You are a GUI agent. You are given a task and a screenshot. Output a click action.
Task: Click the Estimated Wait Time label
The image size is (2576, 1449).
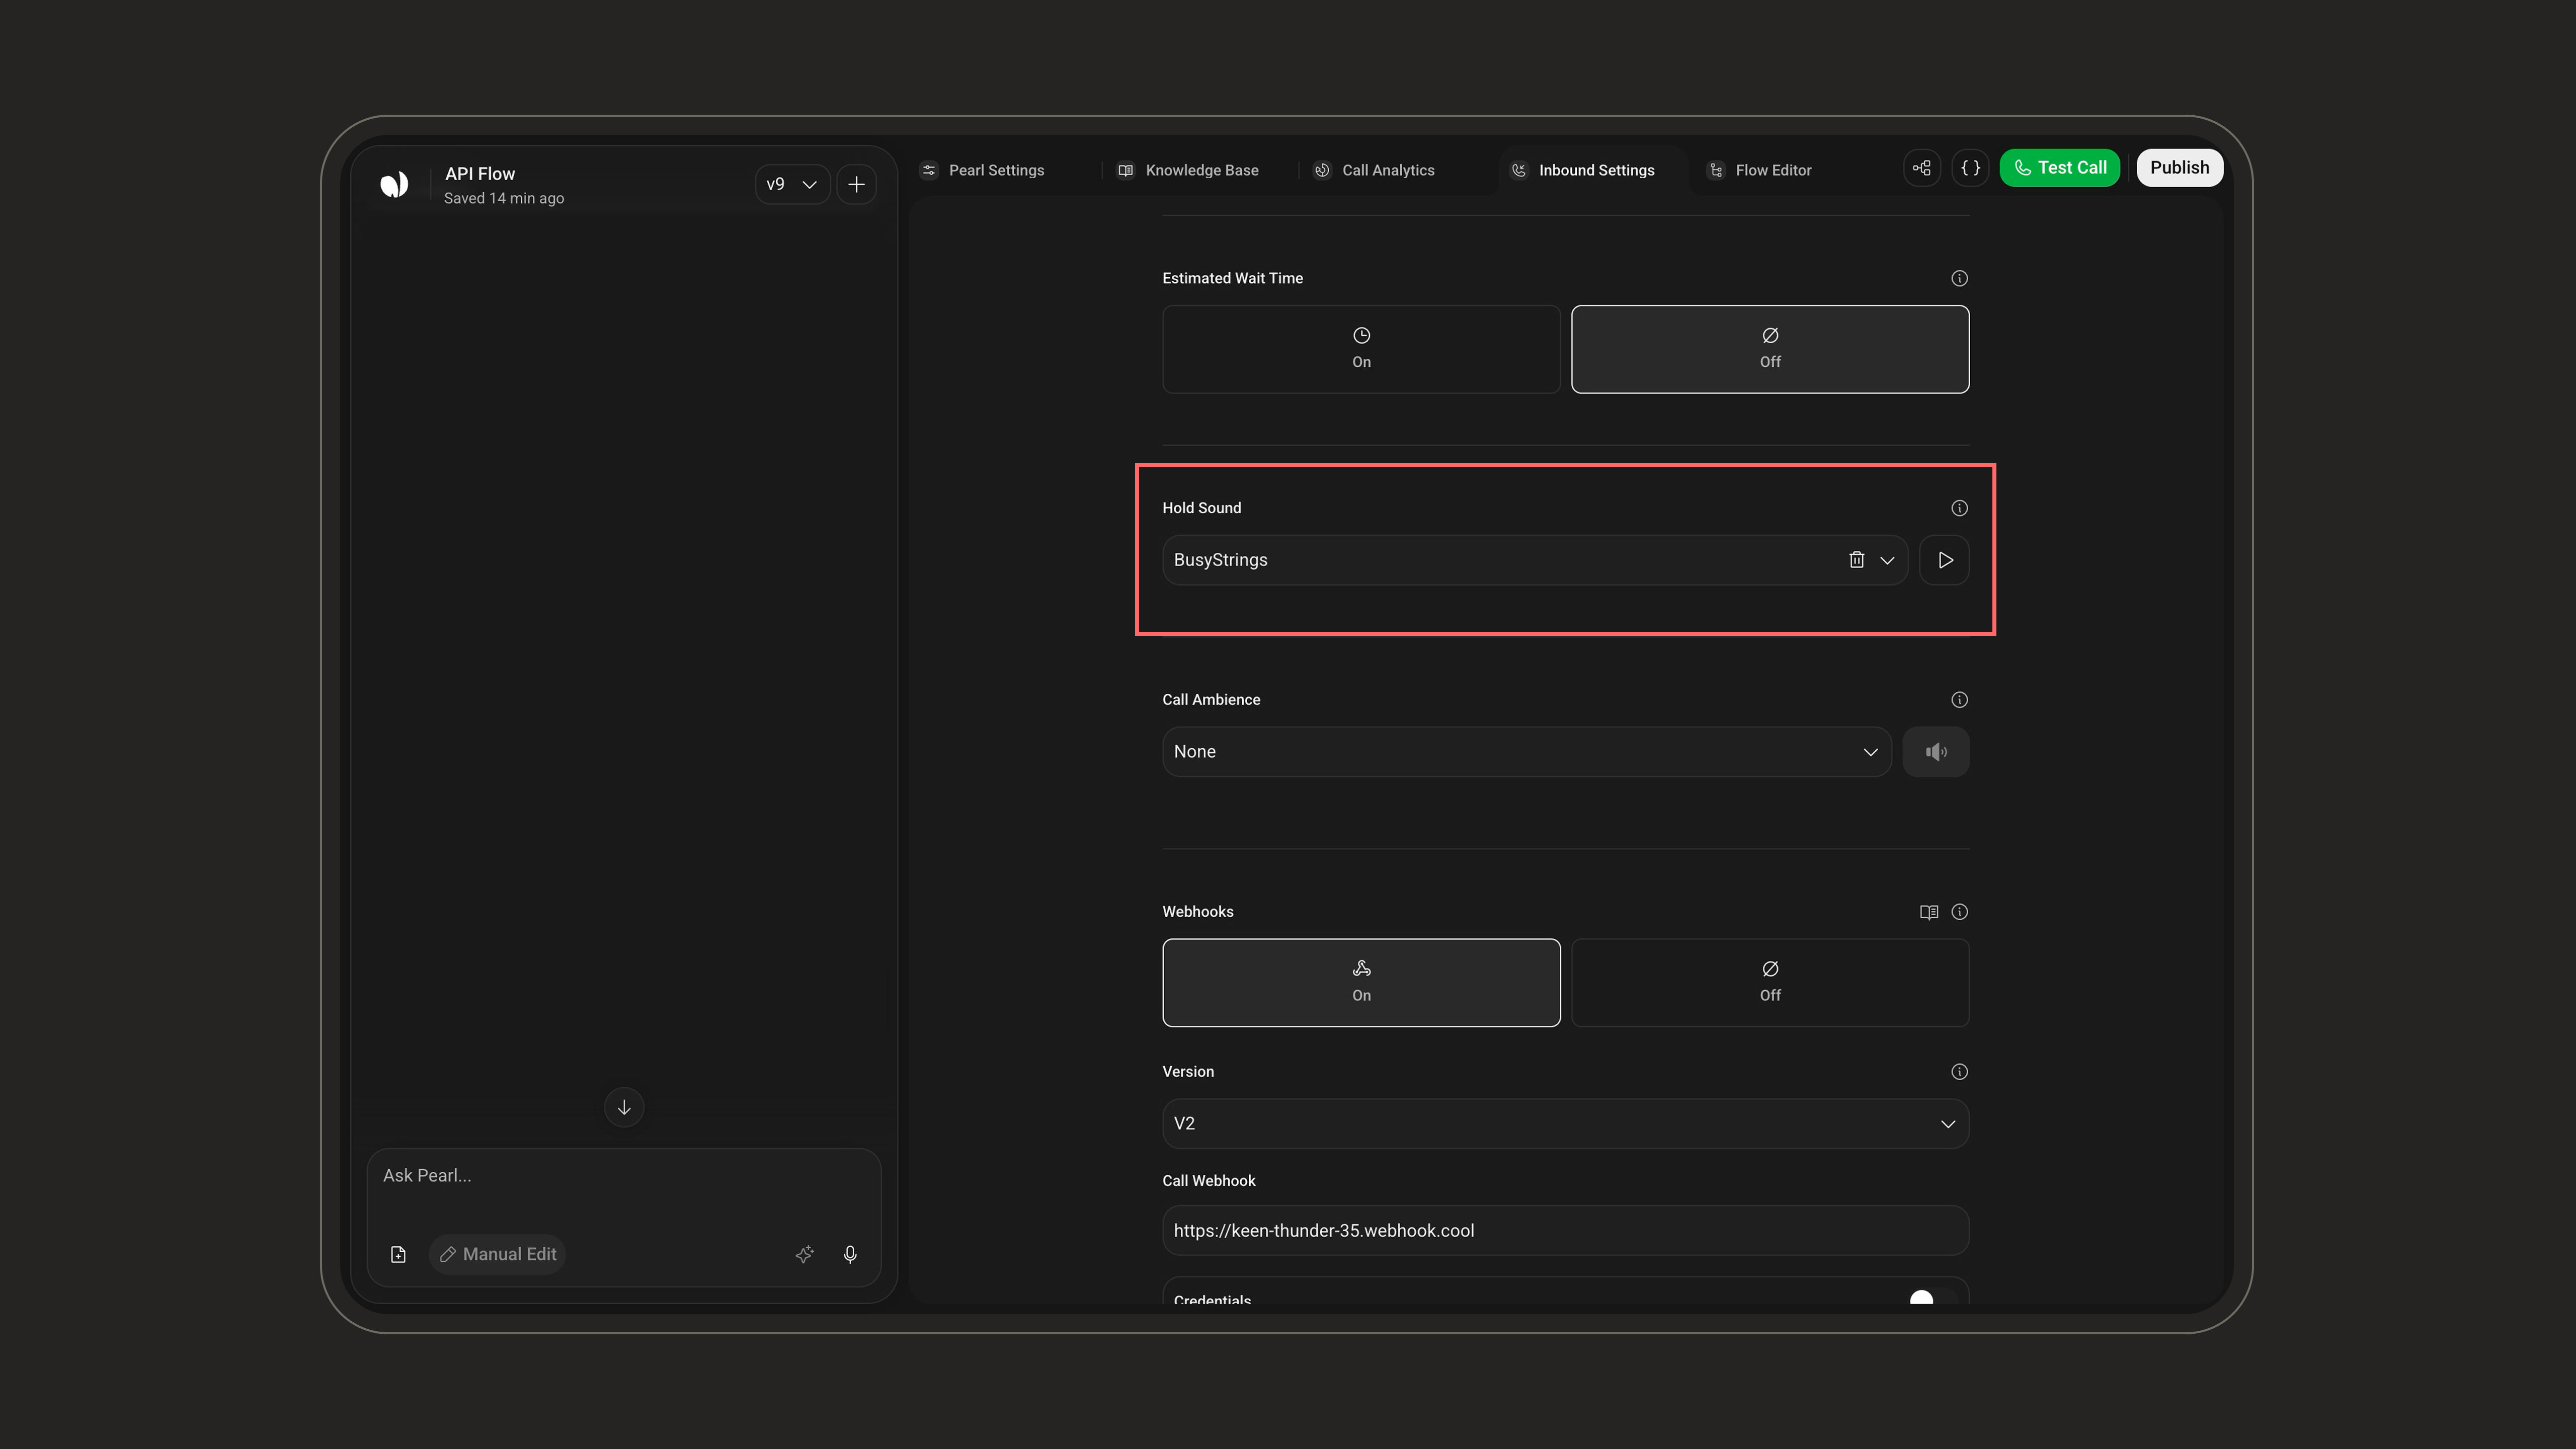tap(1232, 278)
